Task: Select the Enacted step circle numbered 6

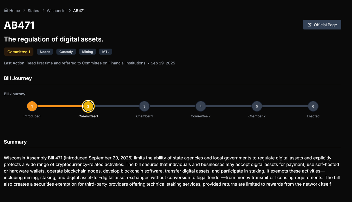Action: click(x=313, y=106)
